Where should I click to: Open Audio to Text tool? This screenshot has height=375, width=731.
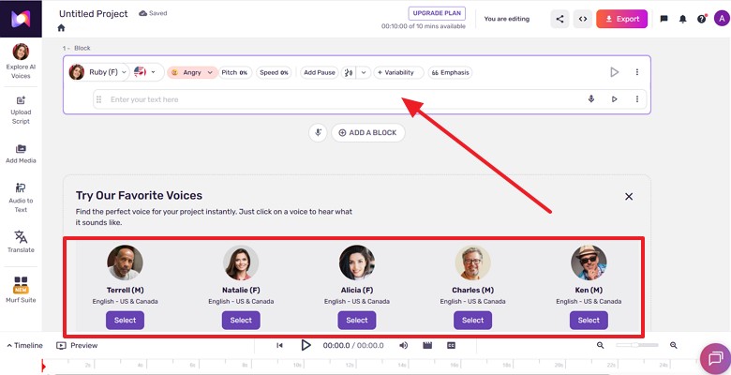(21, 198)
